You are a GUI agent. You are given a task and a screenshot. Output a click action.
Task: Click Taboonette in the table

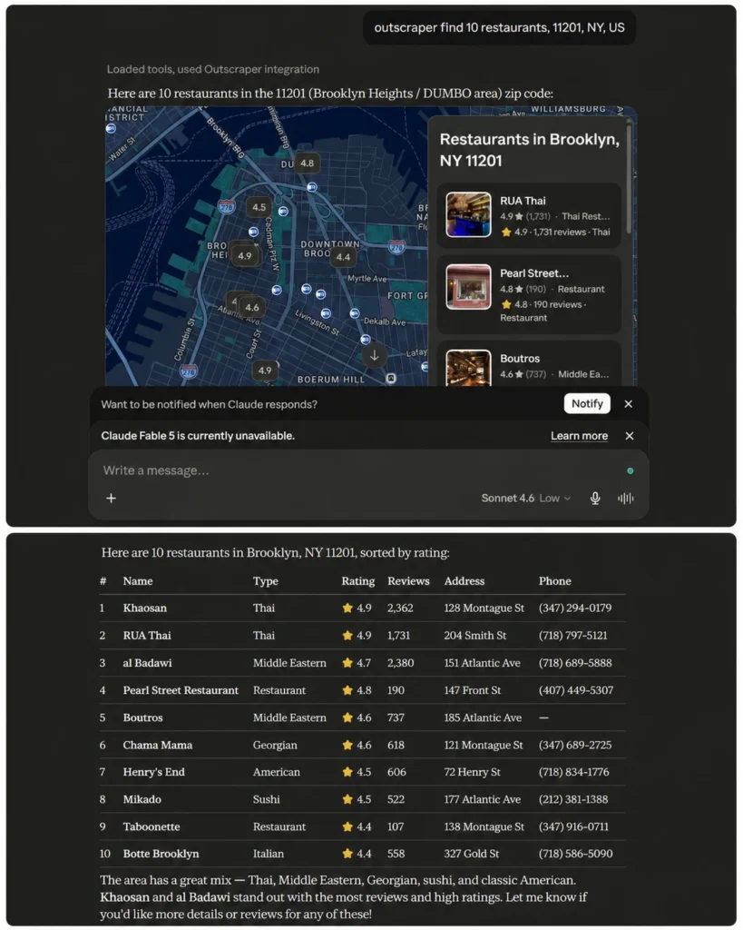[152, 826]
